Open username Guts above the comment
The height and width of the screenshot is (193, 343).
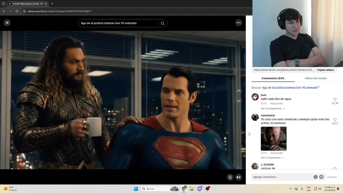tap(263, 95)
